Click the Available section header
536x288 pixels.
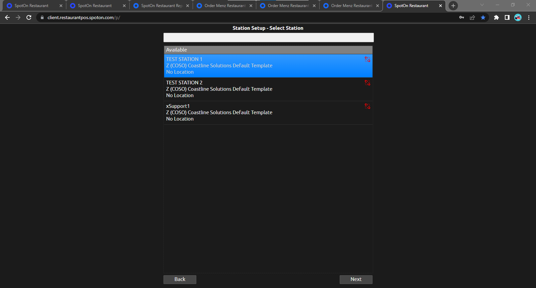coord(268,50)
